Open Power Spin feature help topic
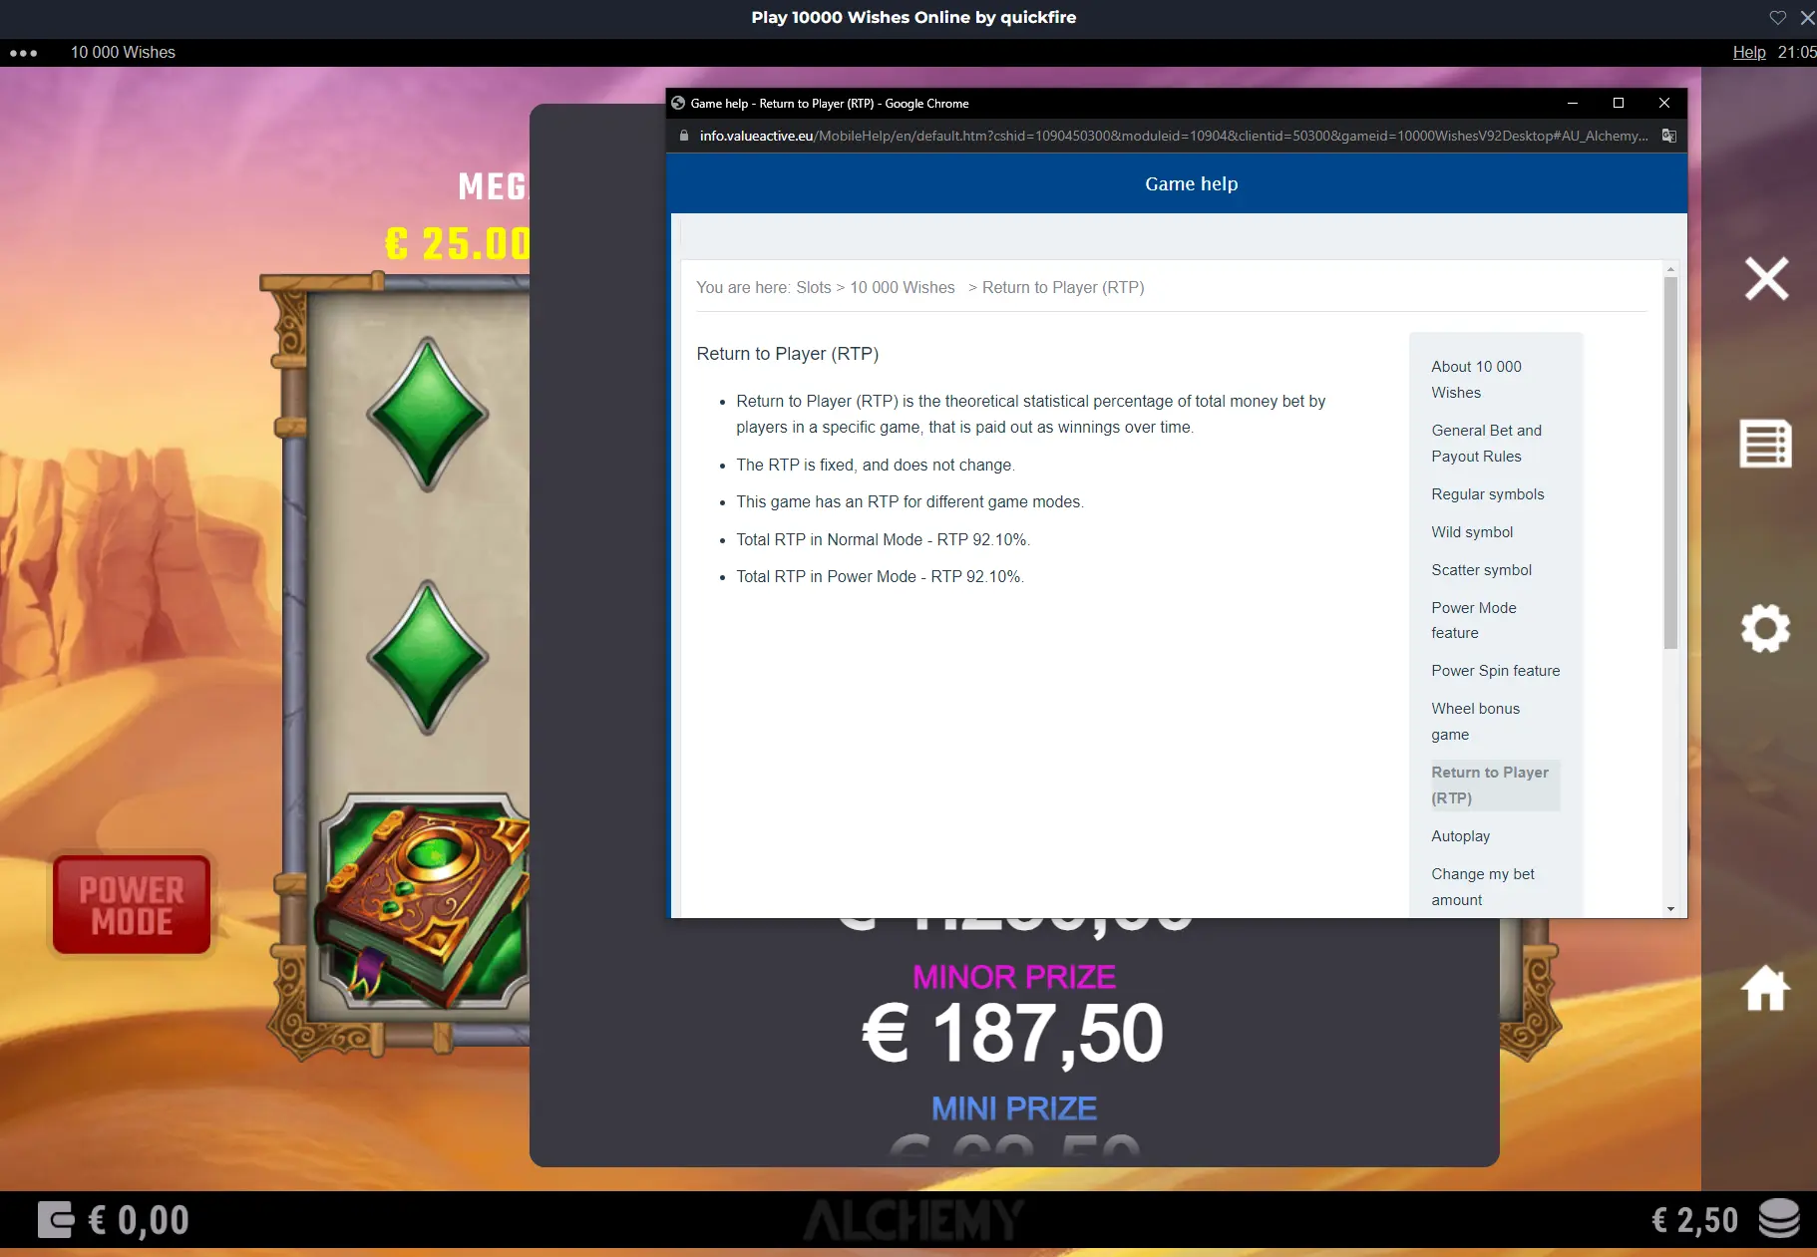The height and width of the screenshot is (1257, 1817). pyautogui.click(x=1495, y=671)
